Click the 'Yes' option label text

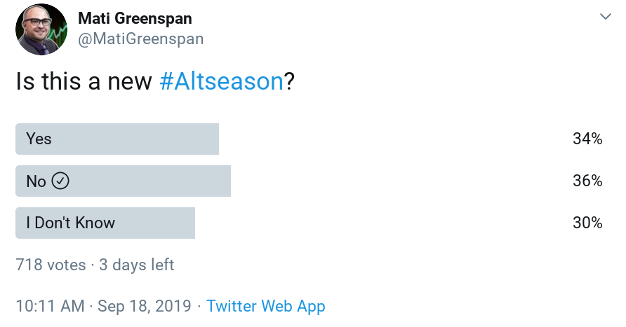[x=39, y=139]
